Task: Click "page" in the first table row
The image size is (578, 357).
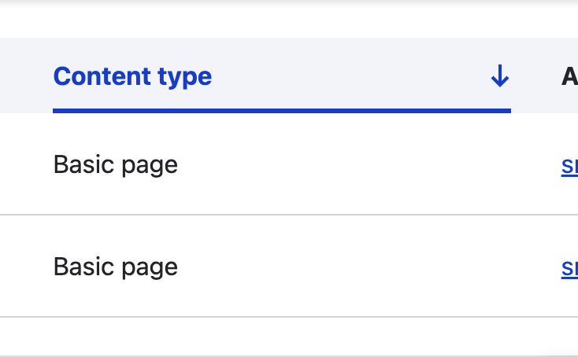Action: click(x=150, y=167)
